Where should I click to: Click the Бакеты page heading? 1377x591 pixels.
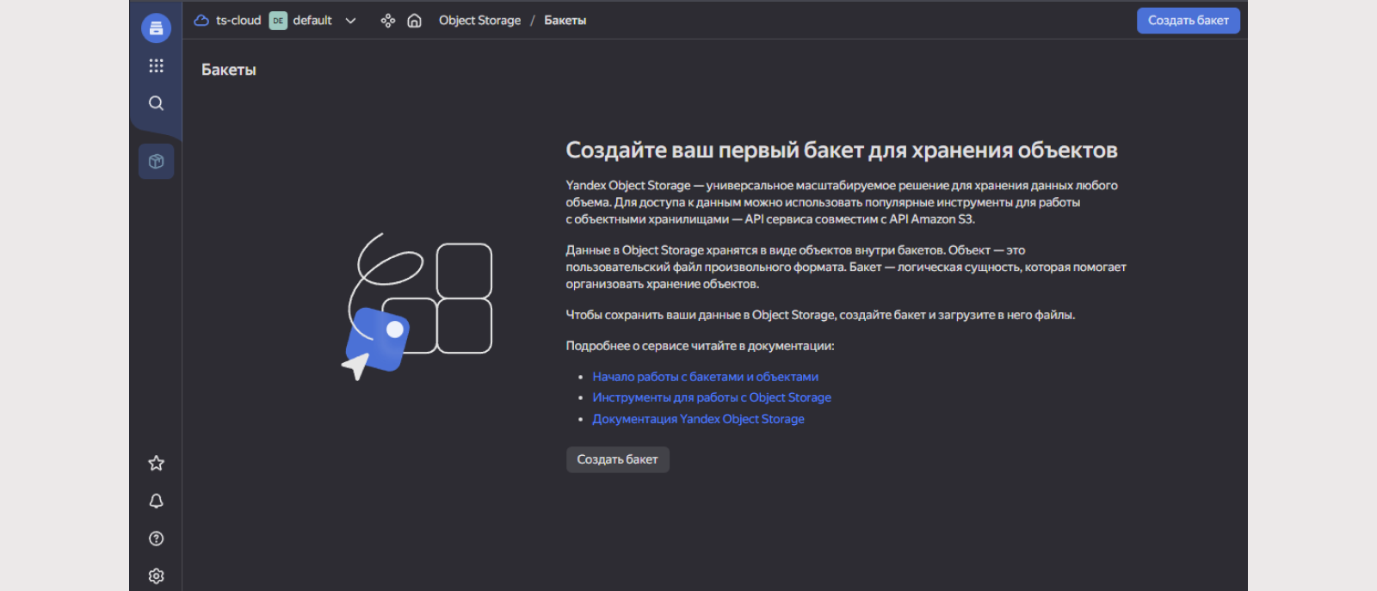tap(229, 70)
